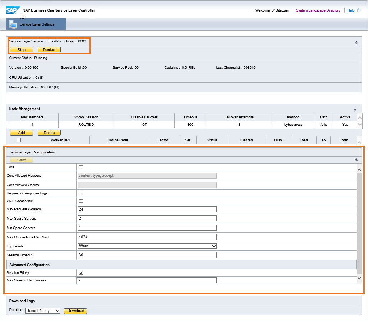The image size is (368, 321).
Task: Stop the Service Layer service
Action: tap(21, 50)
